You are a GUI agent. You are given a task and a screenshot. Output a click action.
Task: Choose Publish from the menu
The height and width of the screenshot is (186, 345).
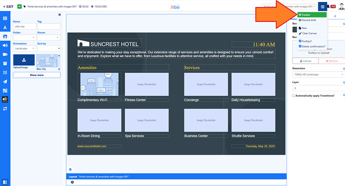(312, 14)
